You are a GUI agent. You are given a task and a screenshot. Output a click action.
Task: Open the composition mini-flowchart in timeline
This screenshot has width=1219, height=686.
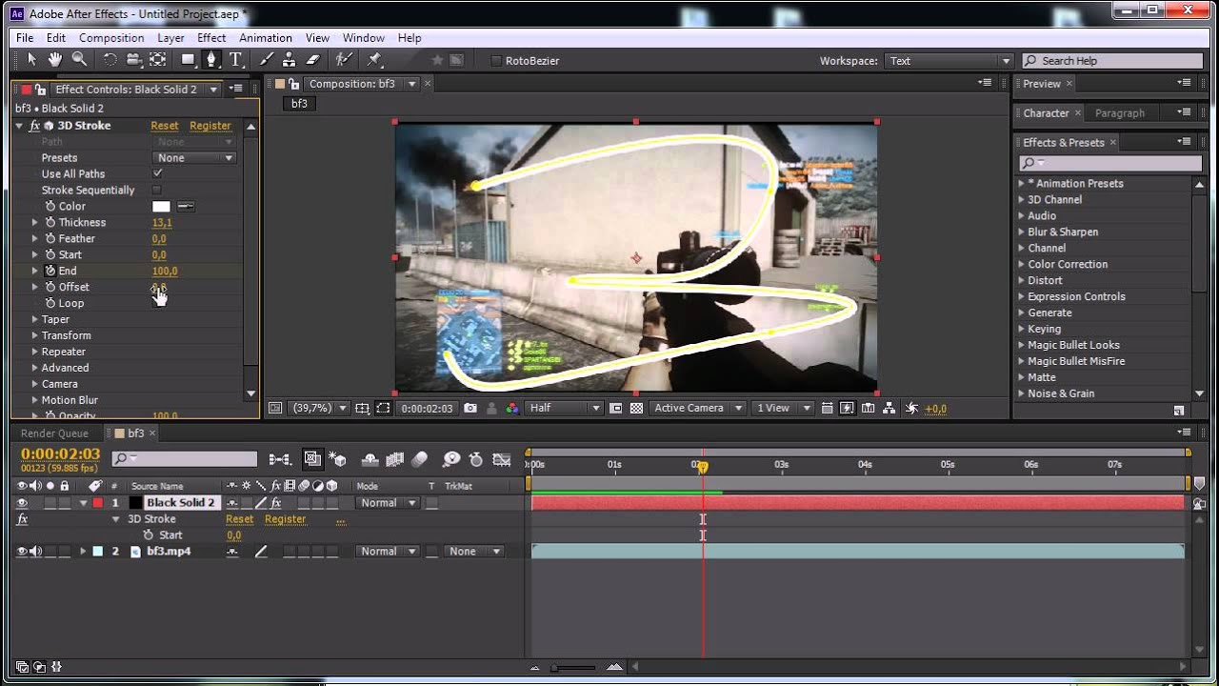[279, 459]
